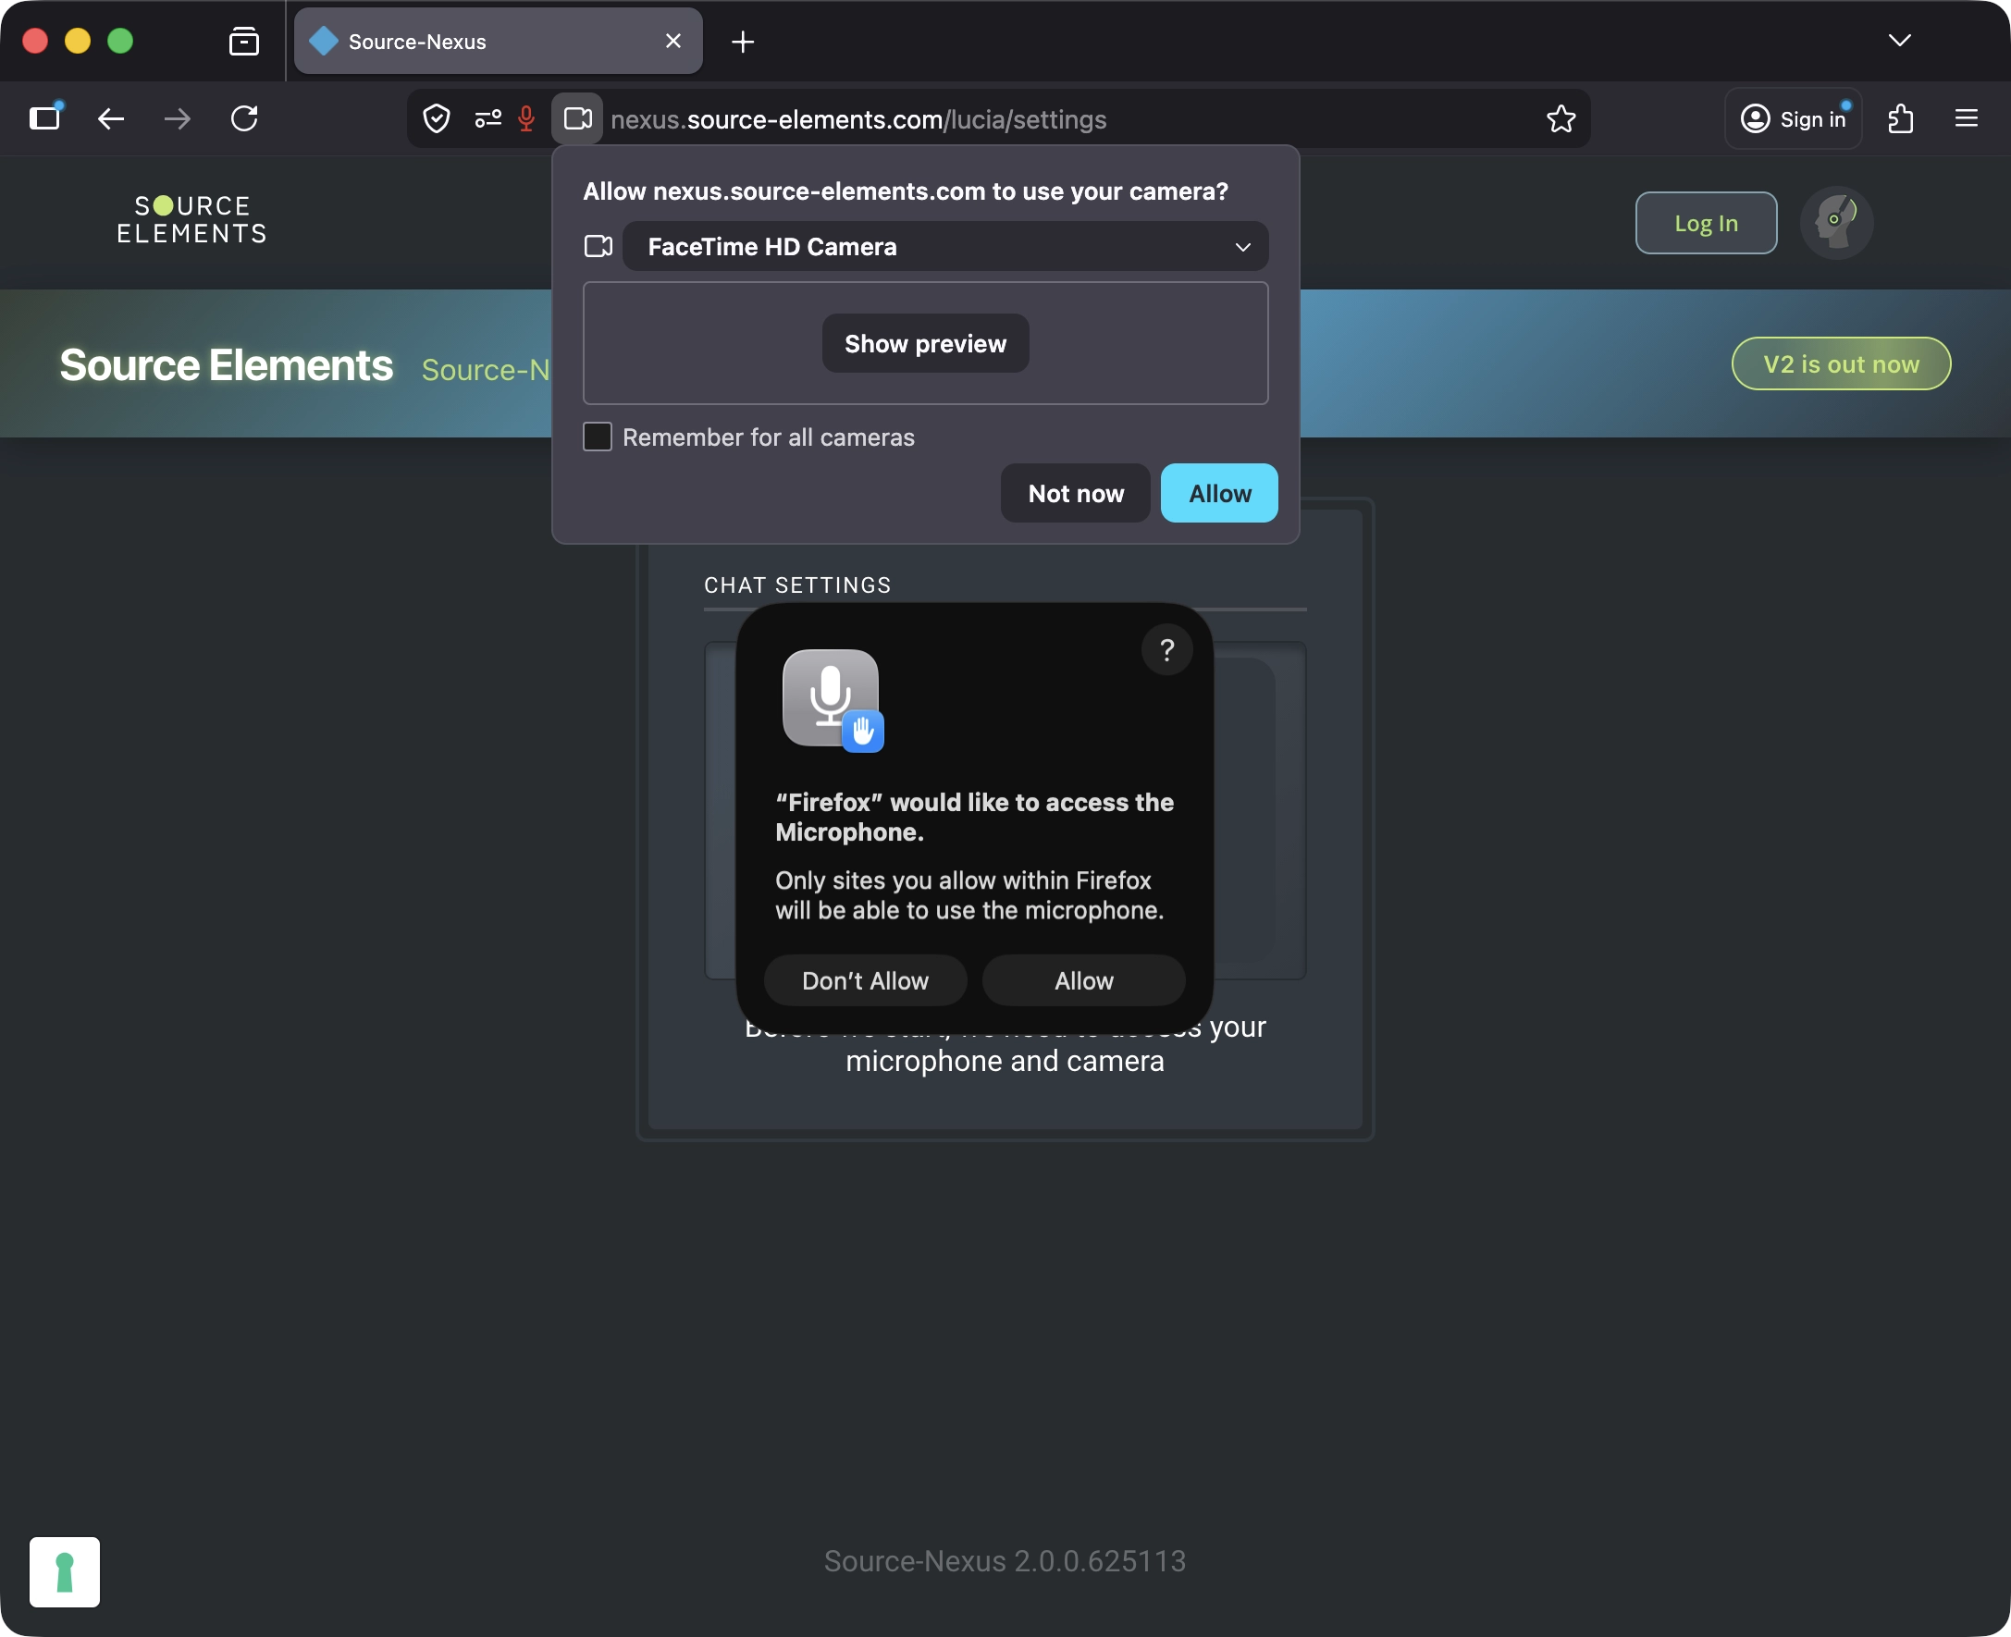Open a new tab with plus icon

pyautogui.click(x=744, y=42)
